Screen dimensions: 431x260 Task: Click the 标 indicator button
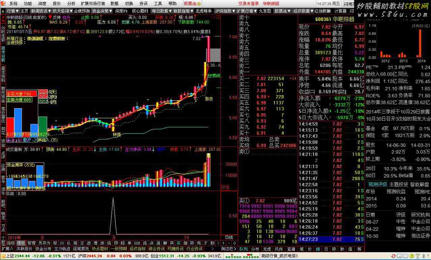(55, 243)
